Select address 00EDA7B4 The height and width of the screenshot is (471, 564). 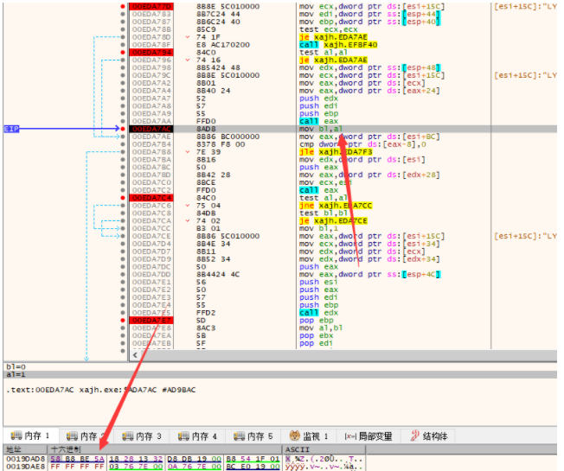tap(151, 144)
